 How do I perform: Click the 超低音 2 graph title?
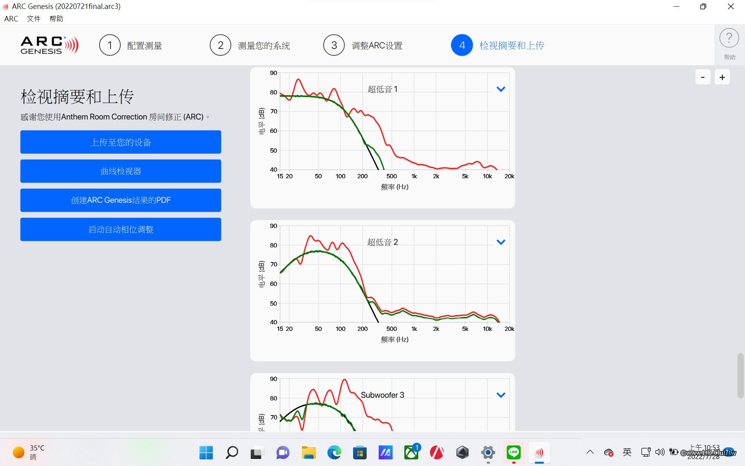383,242
